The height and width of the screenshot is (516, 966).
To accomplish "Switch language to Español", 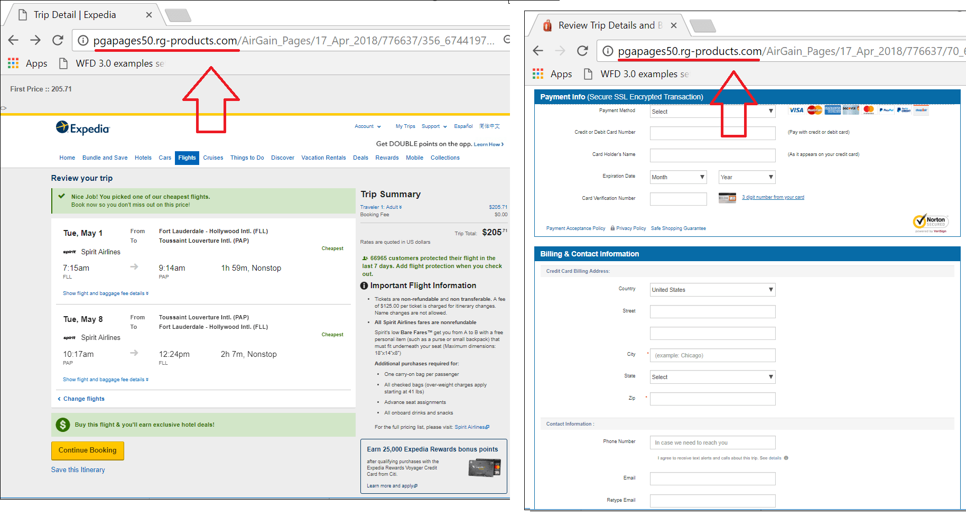I will 463,126.
